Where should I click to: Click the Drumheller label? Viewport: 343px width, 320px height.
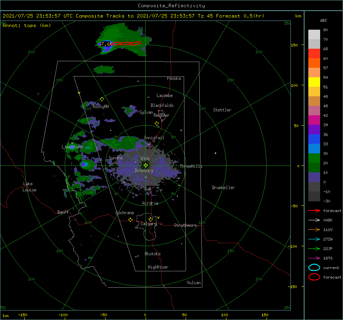223,188
